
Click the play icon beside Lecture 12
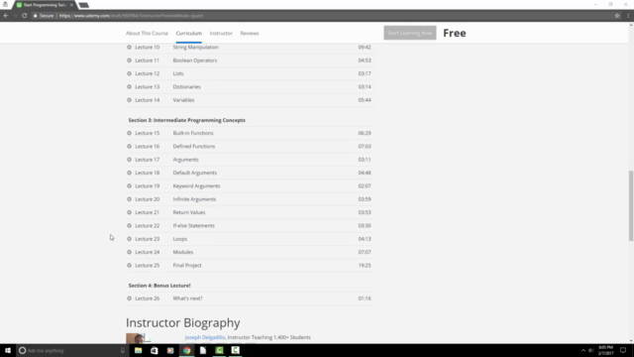[x=129, y=73]
